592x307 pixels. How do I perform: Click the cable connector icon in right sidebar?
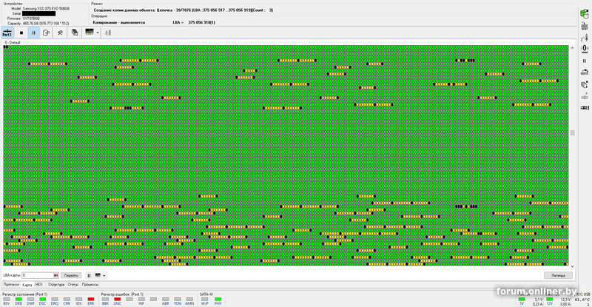coord(585,108)
